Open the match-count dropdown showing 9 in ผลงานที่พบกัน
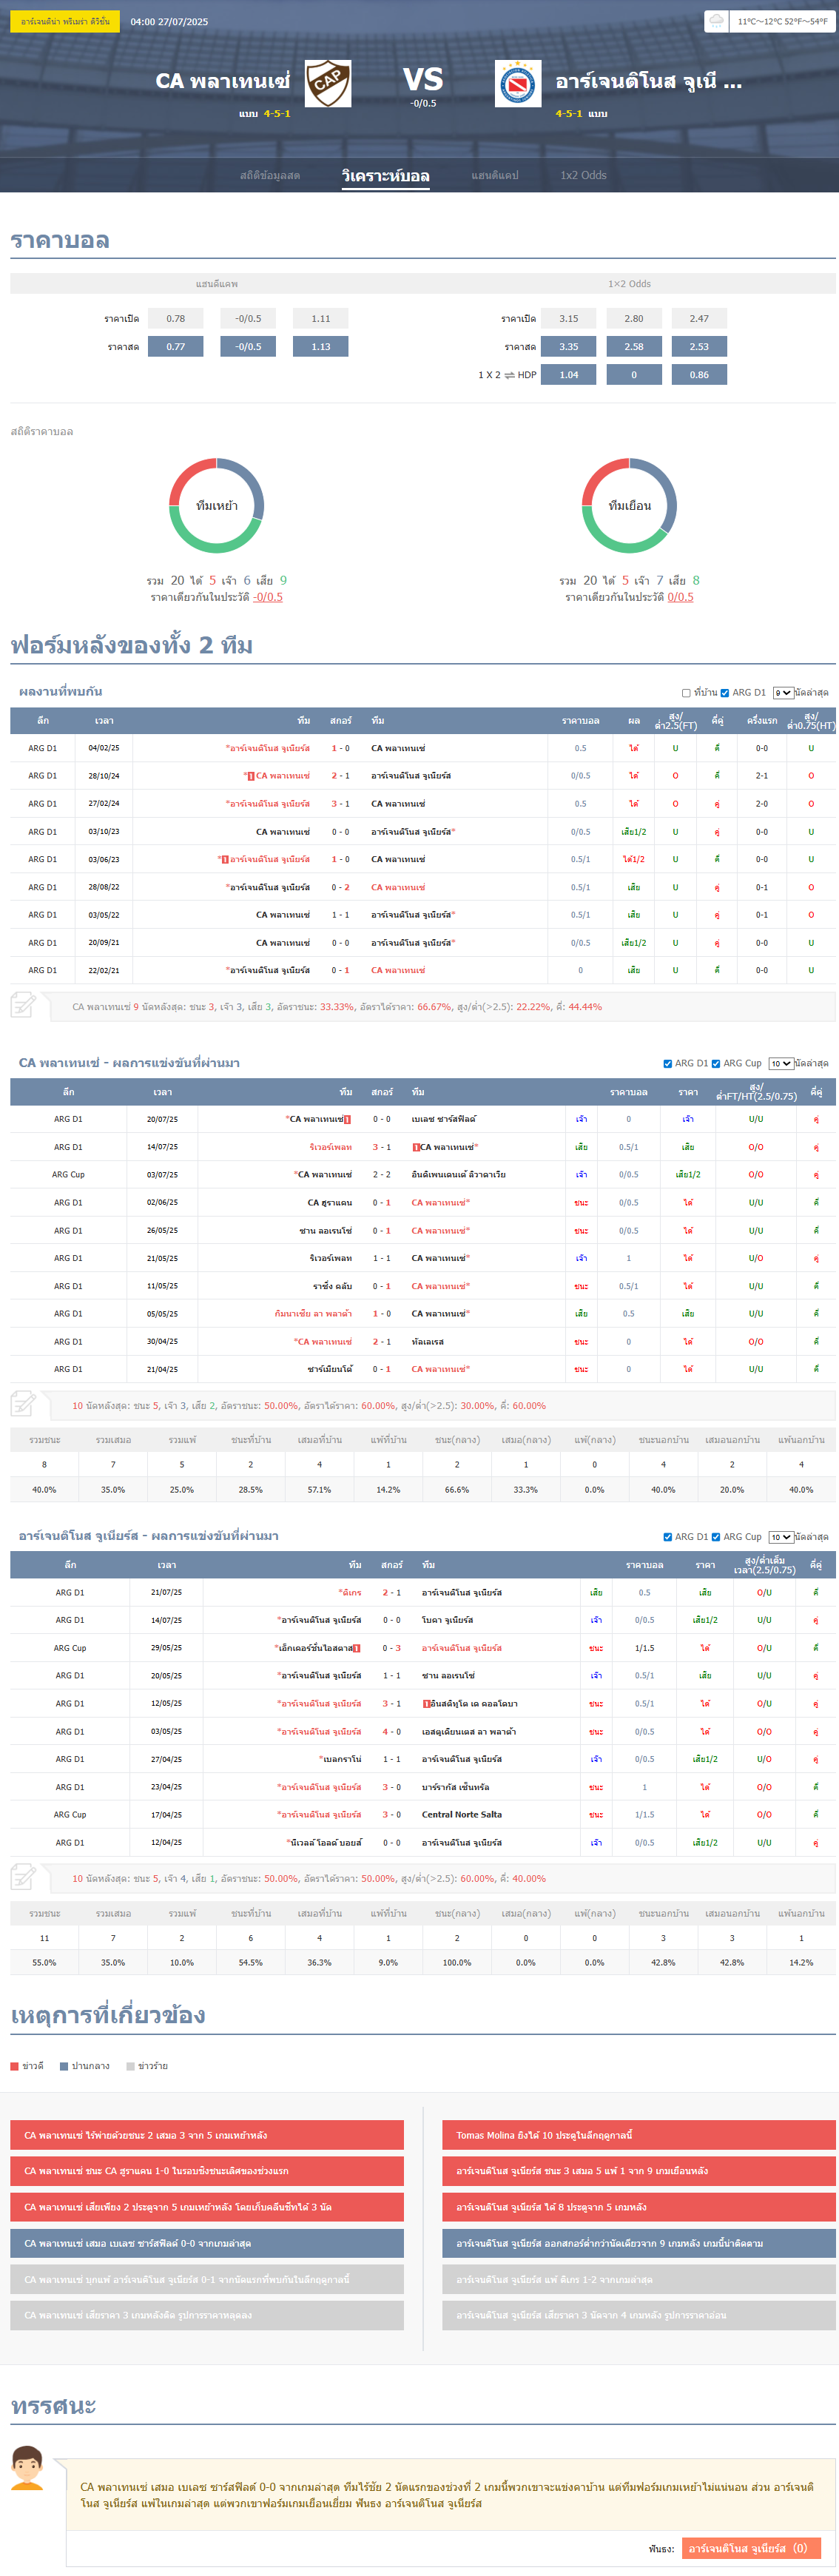The width and height of the screenshot is (839, 2576). [x=783, y=692]
